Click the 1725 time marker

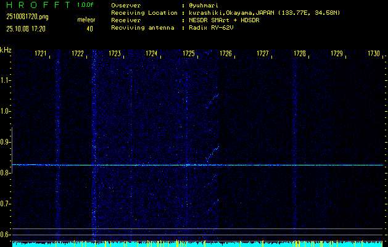(189, 53)
